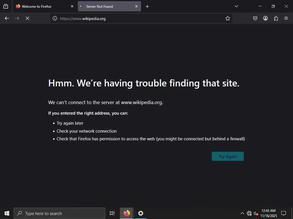Image resolution: width=293 pixels, height=219 pixels.
Task: Go back one page
Action: [7, 18]
